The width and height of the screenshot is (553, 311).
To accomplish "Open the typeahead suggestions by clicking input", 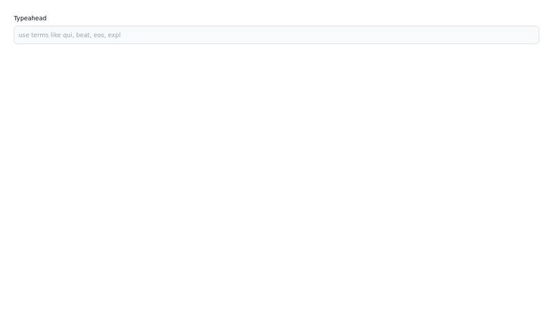I will click(276, 35).
